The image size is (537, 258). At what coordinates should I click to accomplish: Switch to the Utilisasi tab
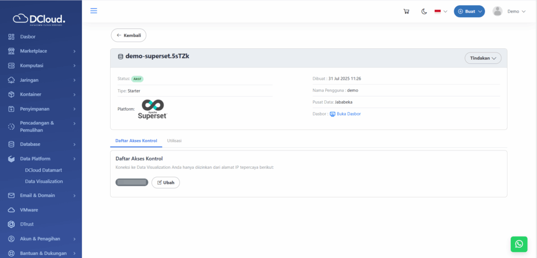pos(174,141)
